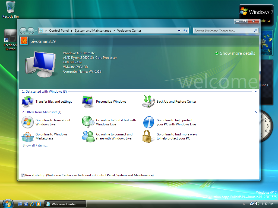Select System and Maintenance breadcrumb
The height and width of the screenshot is (208, 278).
tap(93, 31)
